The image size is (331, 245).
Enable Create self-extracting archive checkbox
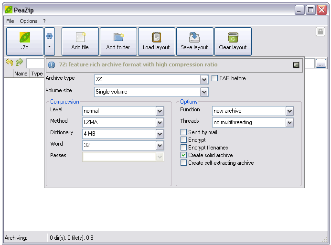tap(183, 163)
